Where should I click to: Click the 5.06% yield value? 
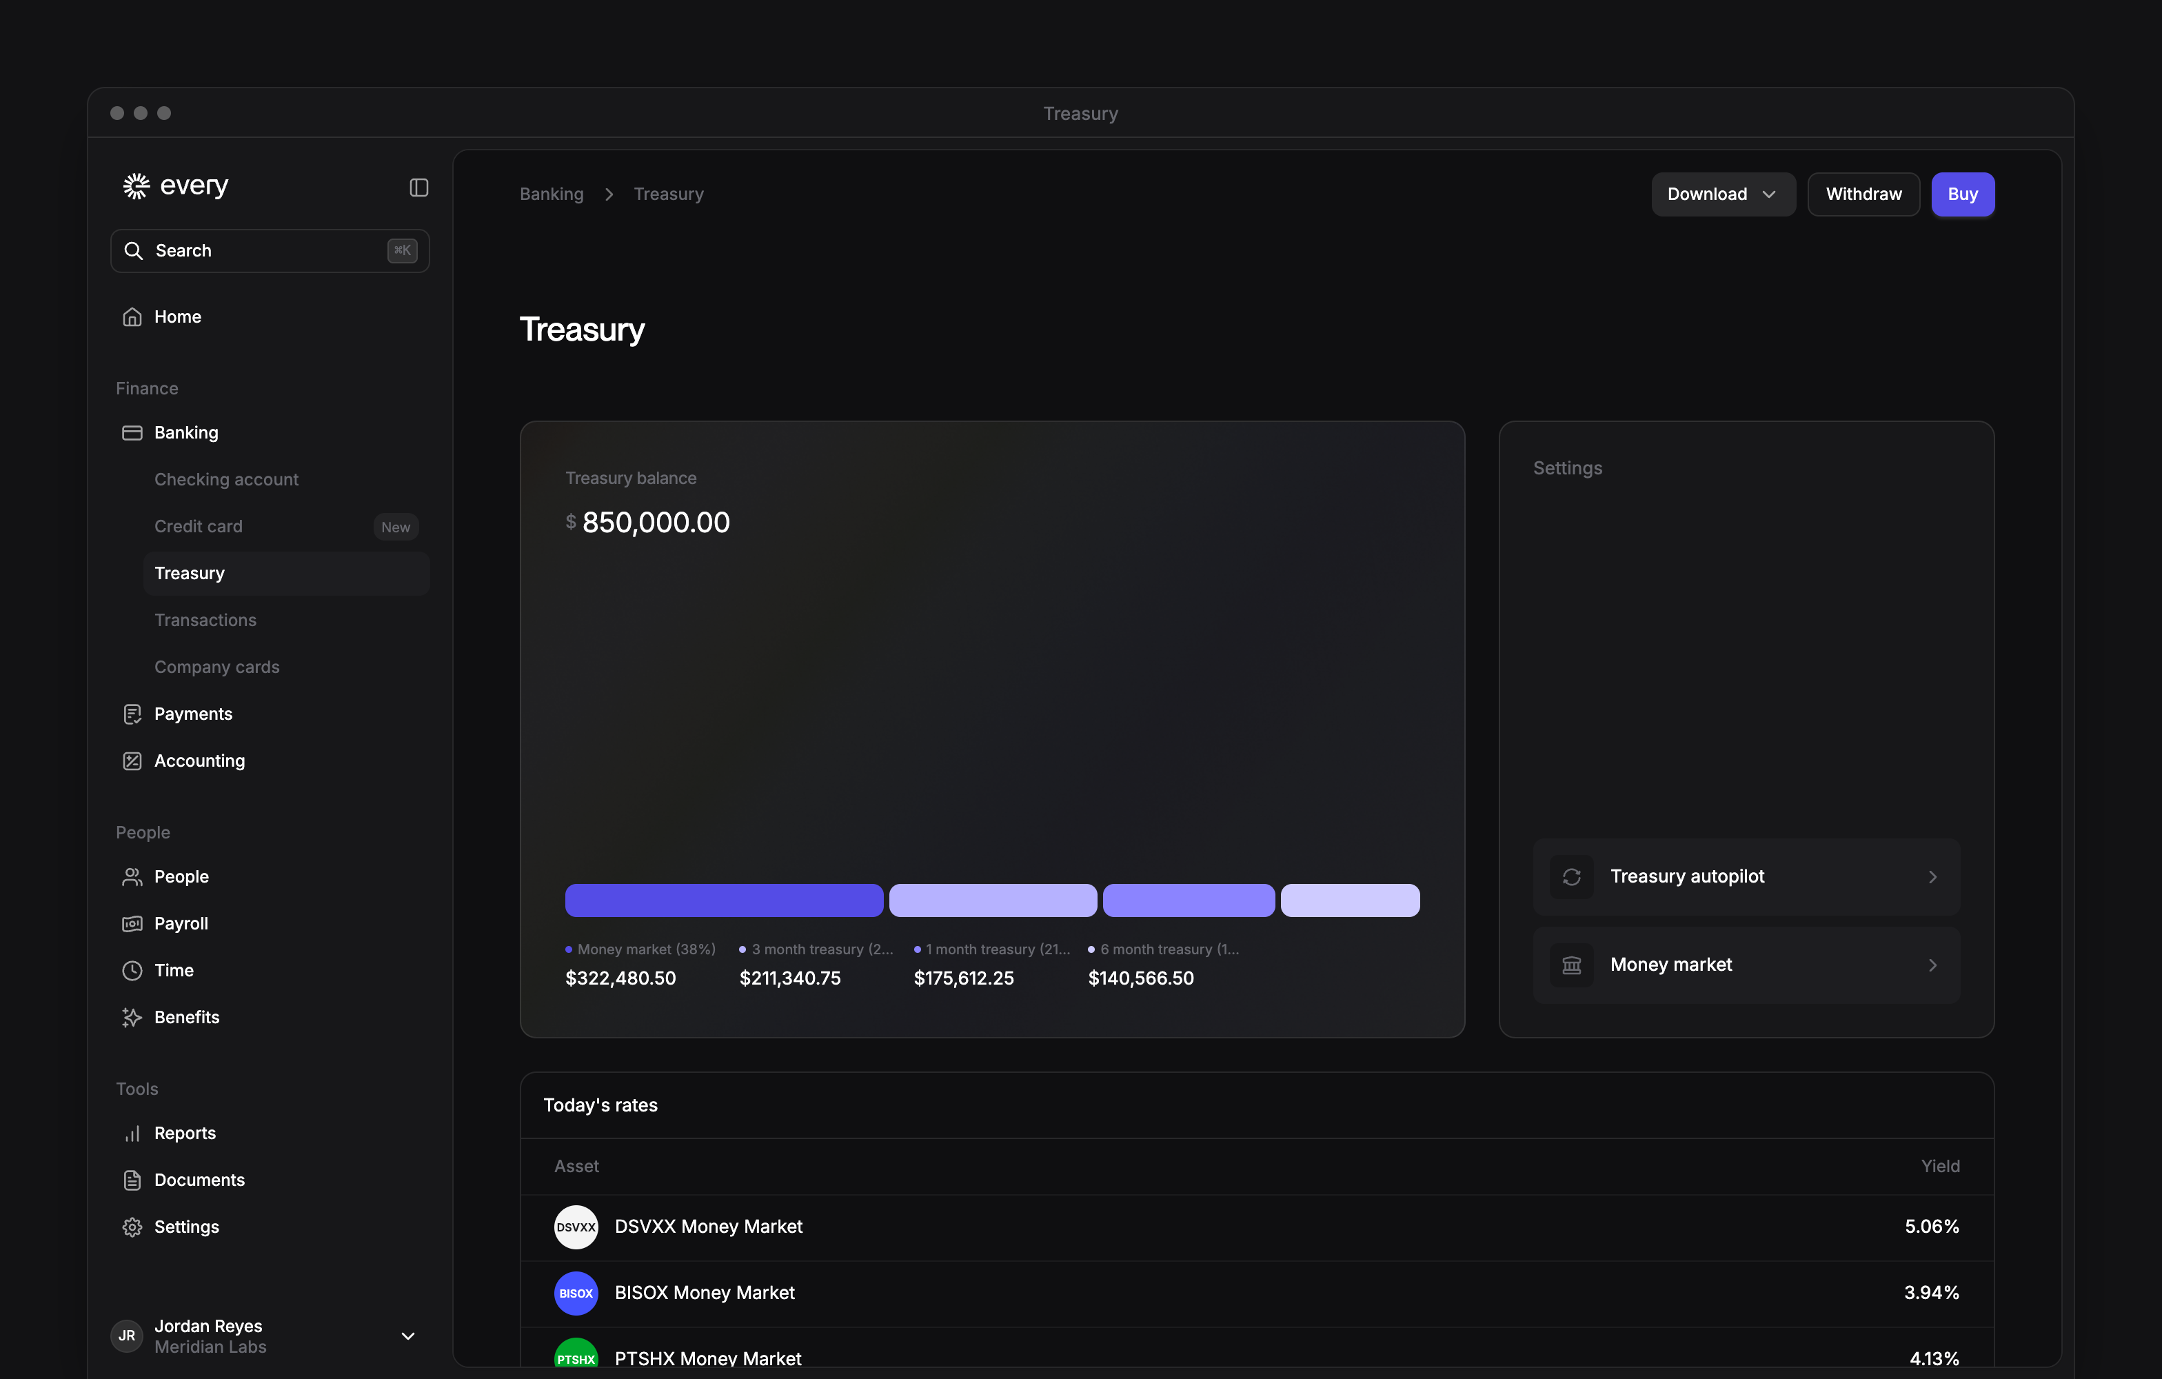click(x=1932, y=1227)
